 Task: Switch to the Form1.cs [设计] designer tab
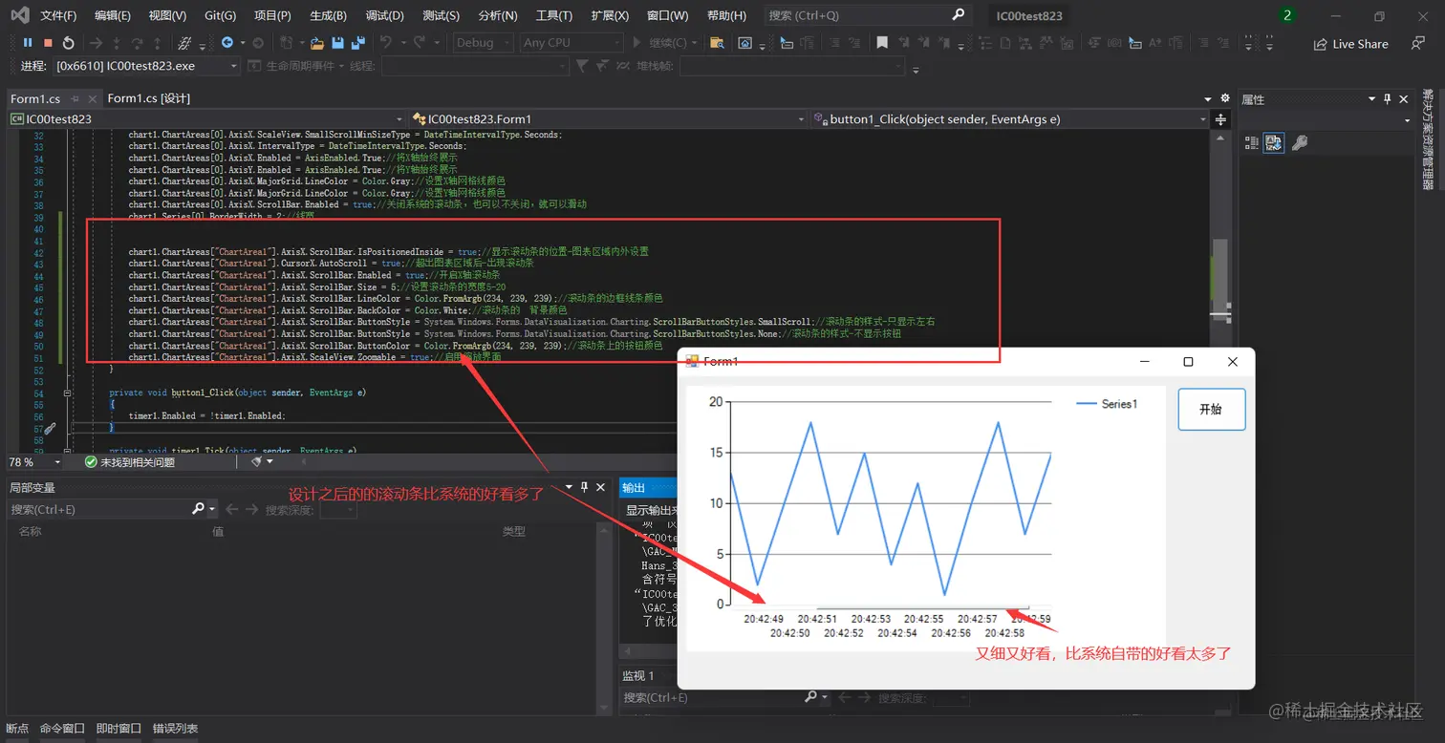(150, 97)
